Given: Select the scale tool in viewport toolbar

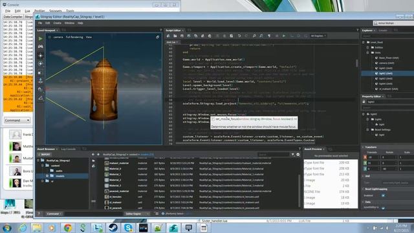Looking at the screenshot, I should click(x=40, y=72).
